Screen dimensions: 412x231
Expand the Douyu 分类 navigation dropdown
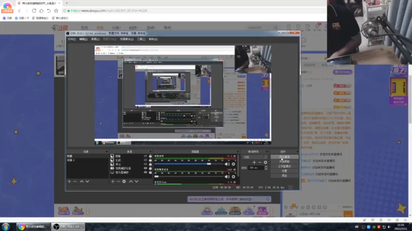(x=116, y=28)
